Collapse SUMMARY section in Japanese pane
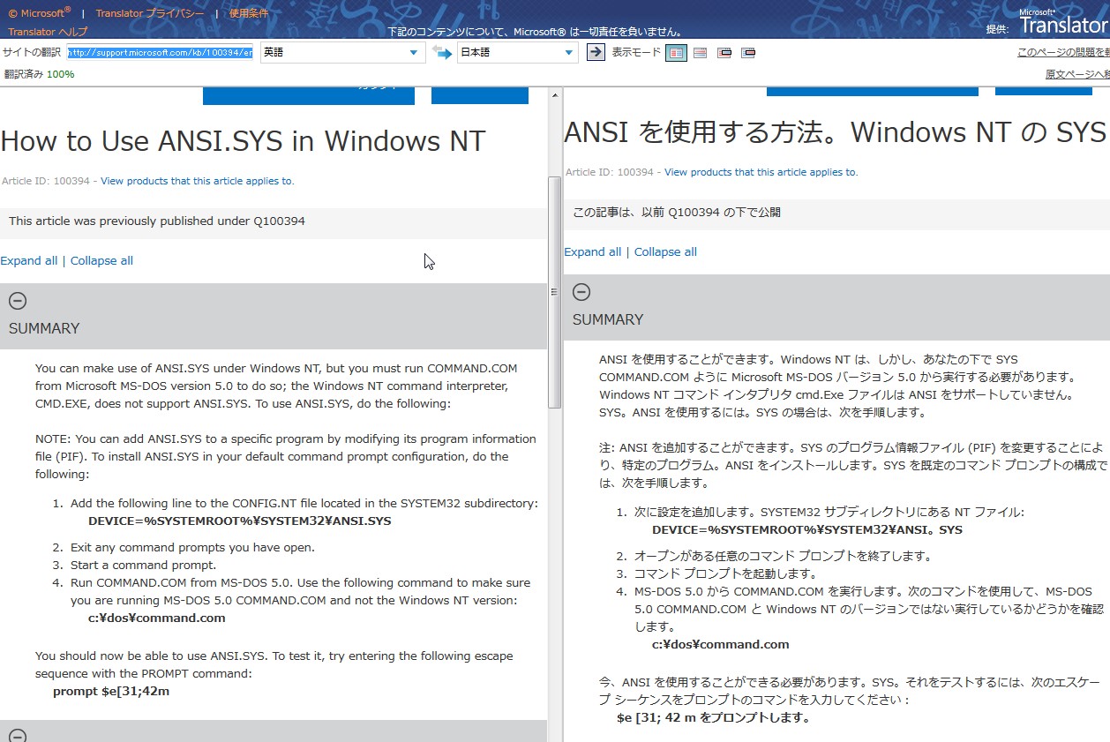Screen dimensions: 1110x742 pos(581,292)
